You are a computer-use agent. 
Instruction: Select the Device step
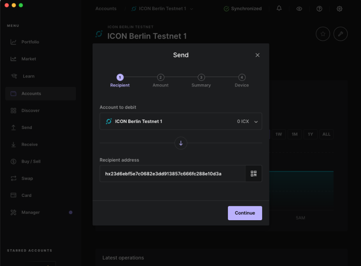point(242,80)
